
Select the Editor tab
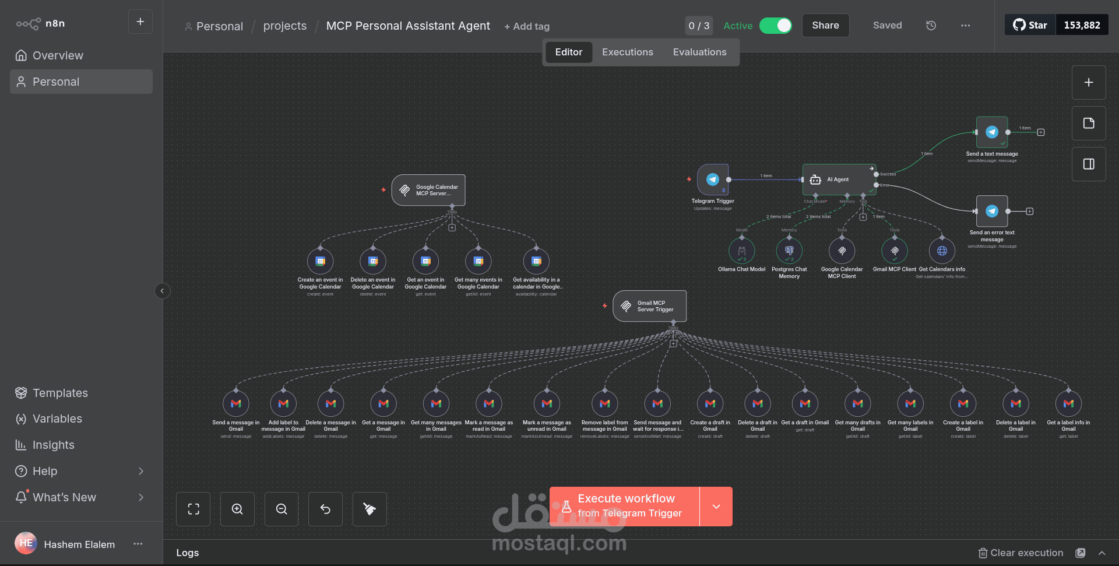point(569,52)
